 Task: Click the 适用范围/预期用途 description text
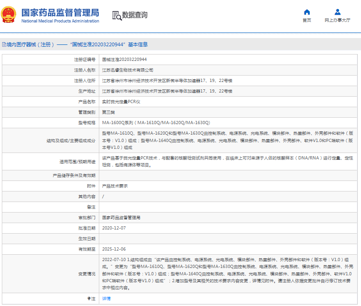click(x=227, y=162)
